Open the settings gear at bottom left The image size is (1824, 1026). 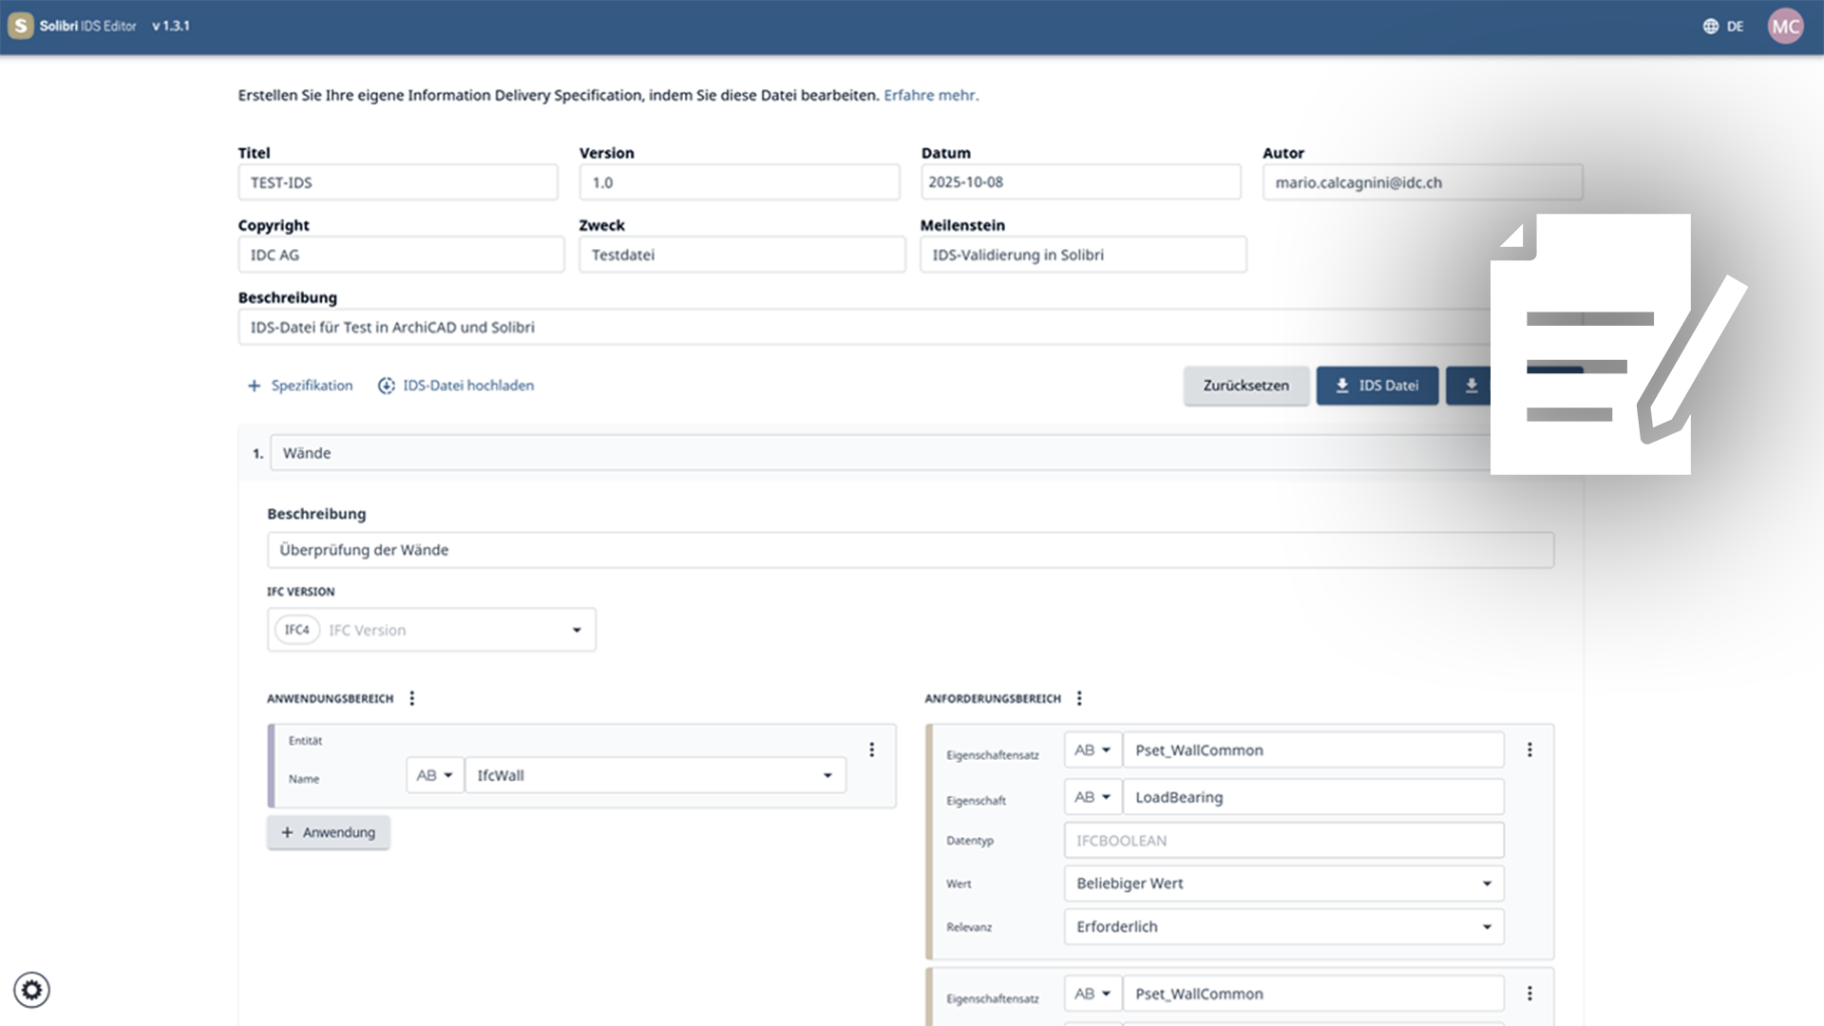(32, 989)
